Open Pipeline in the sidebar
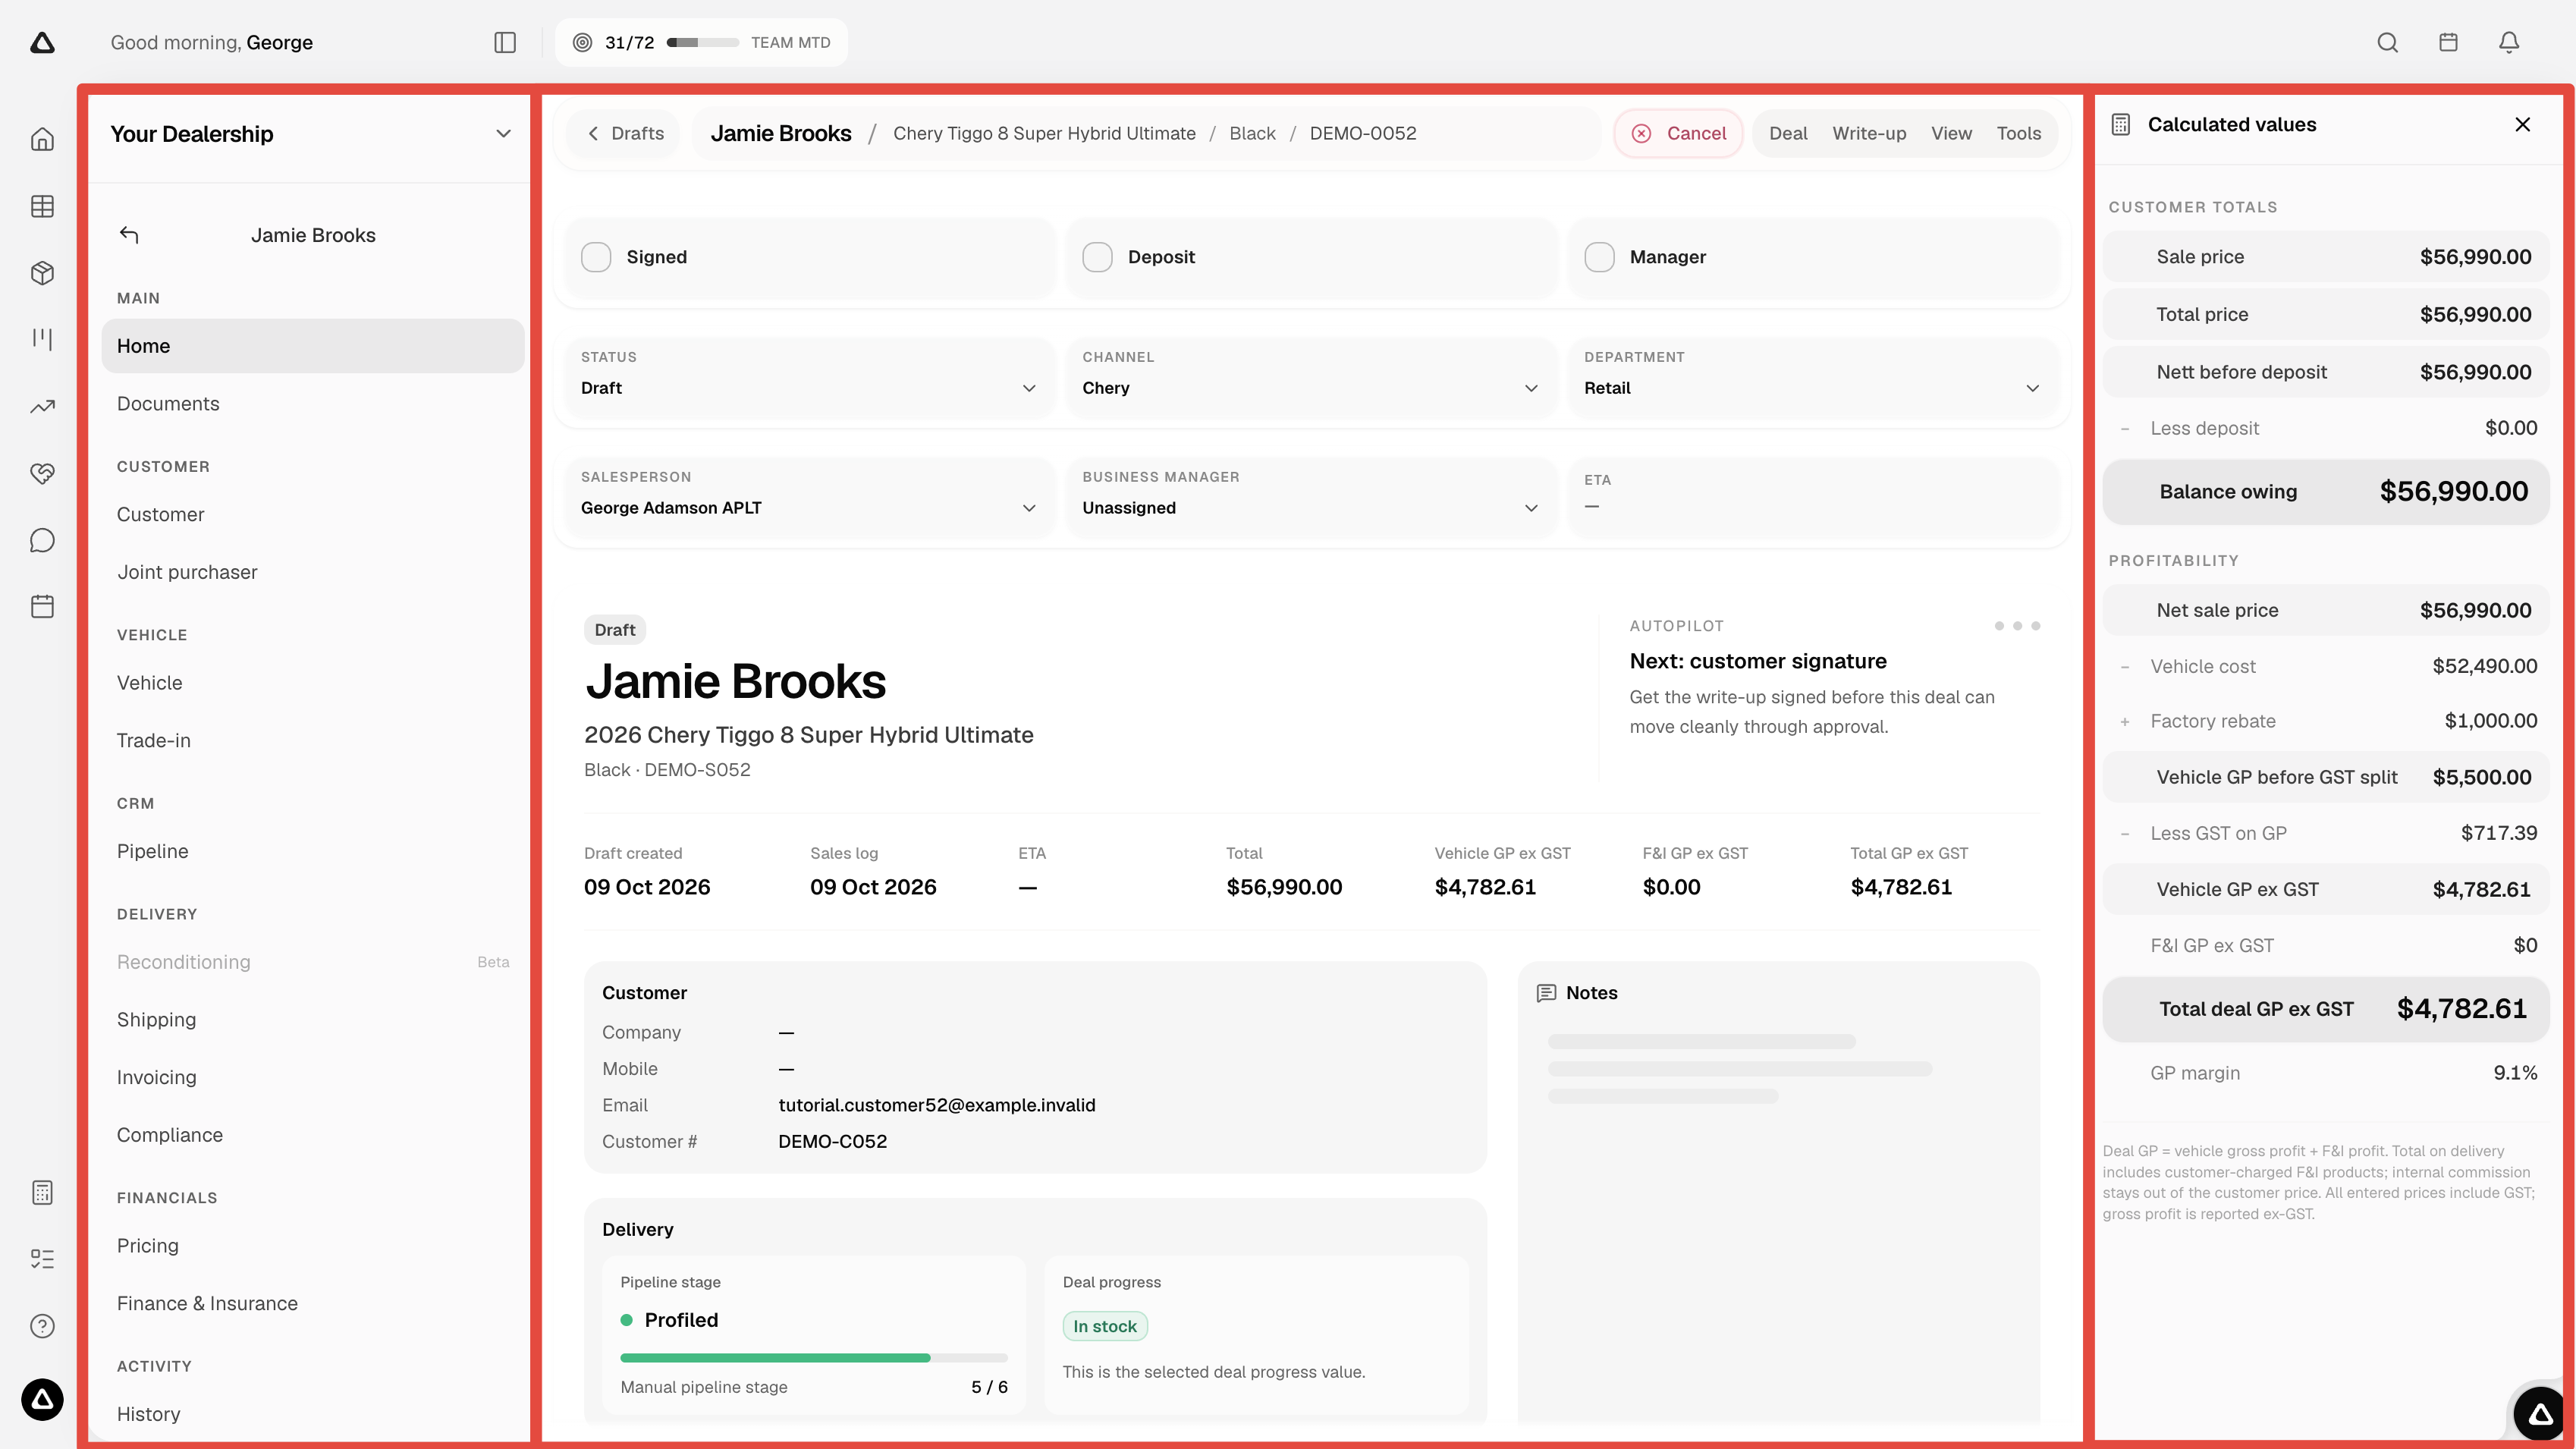Viewport: 2576px width, 1449px height. pyautogui.click(x=313, y=851)
